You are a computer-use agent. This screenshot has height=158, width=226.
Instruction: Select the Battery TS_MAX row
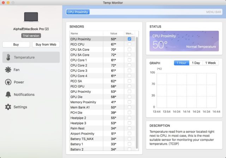(102, 139)
